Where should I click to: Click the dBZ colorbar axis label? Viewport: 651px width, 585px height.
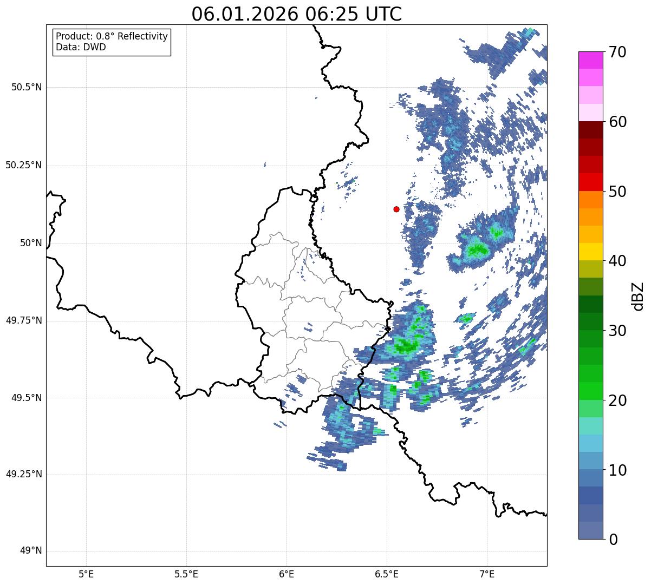[x=638, y=296]
